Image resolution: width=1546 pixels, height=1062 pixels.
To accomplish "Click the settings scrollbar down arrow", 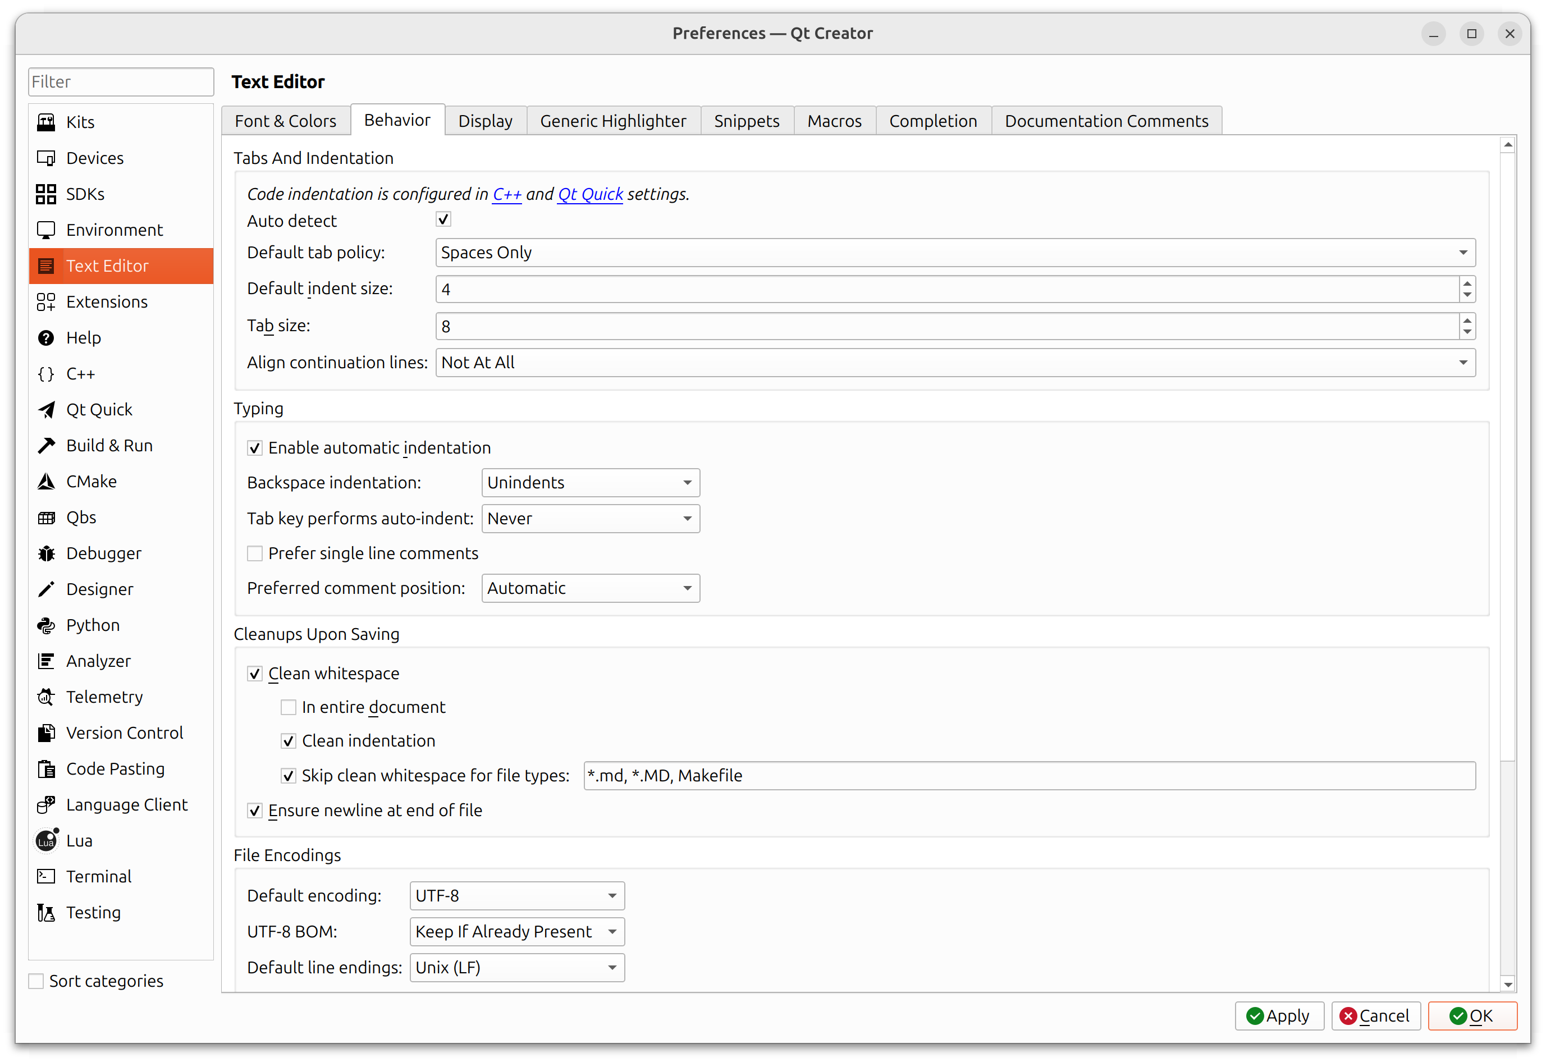I will tap(1508, 985).
